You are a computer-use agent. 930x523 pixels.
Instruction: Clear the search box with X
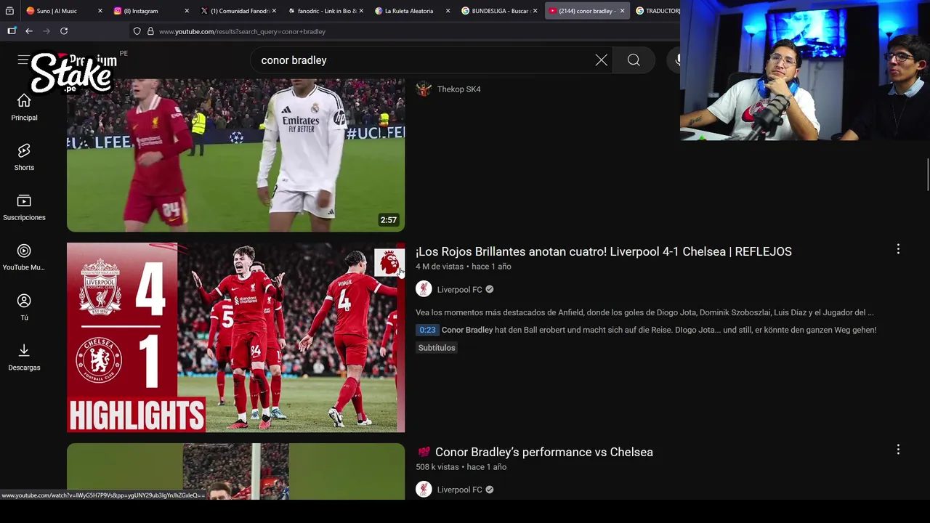coord(601,60)
